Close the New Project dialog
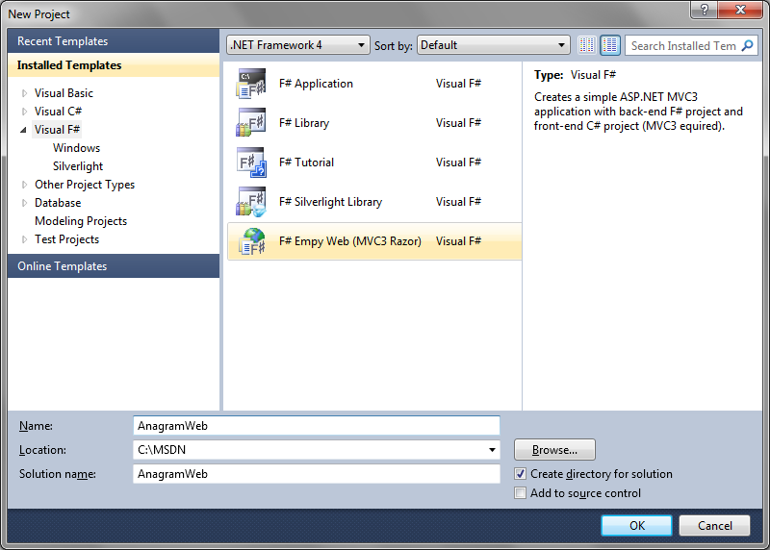 740,10
